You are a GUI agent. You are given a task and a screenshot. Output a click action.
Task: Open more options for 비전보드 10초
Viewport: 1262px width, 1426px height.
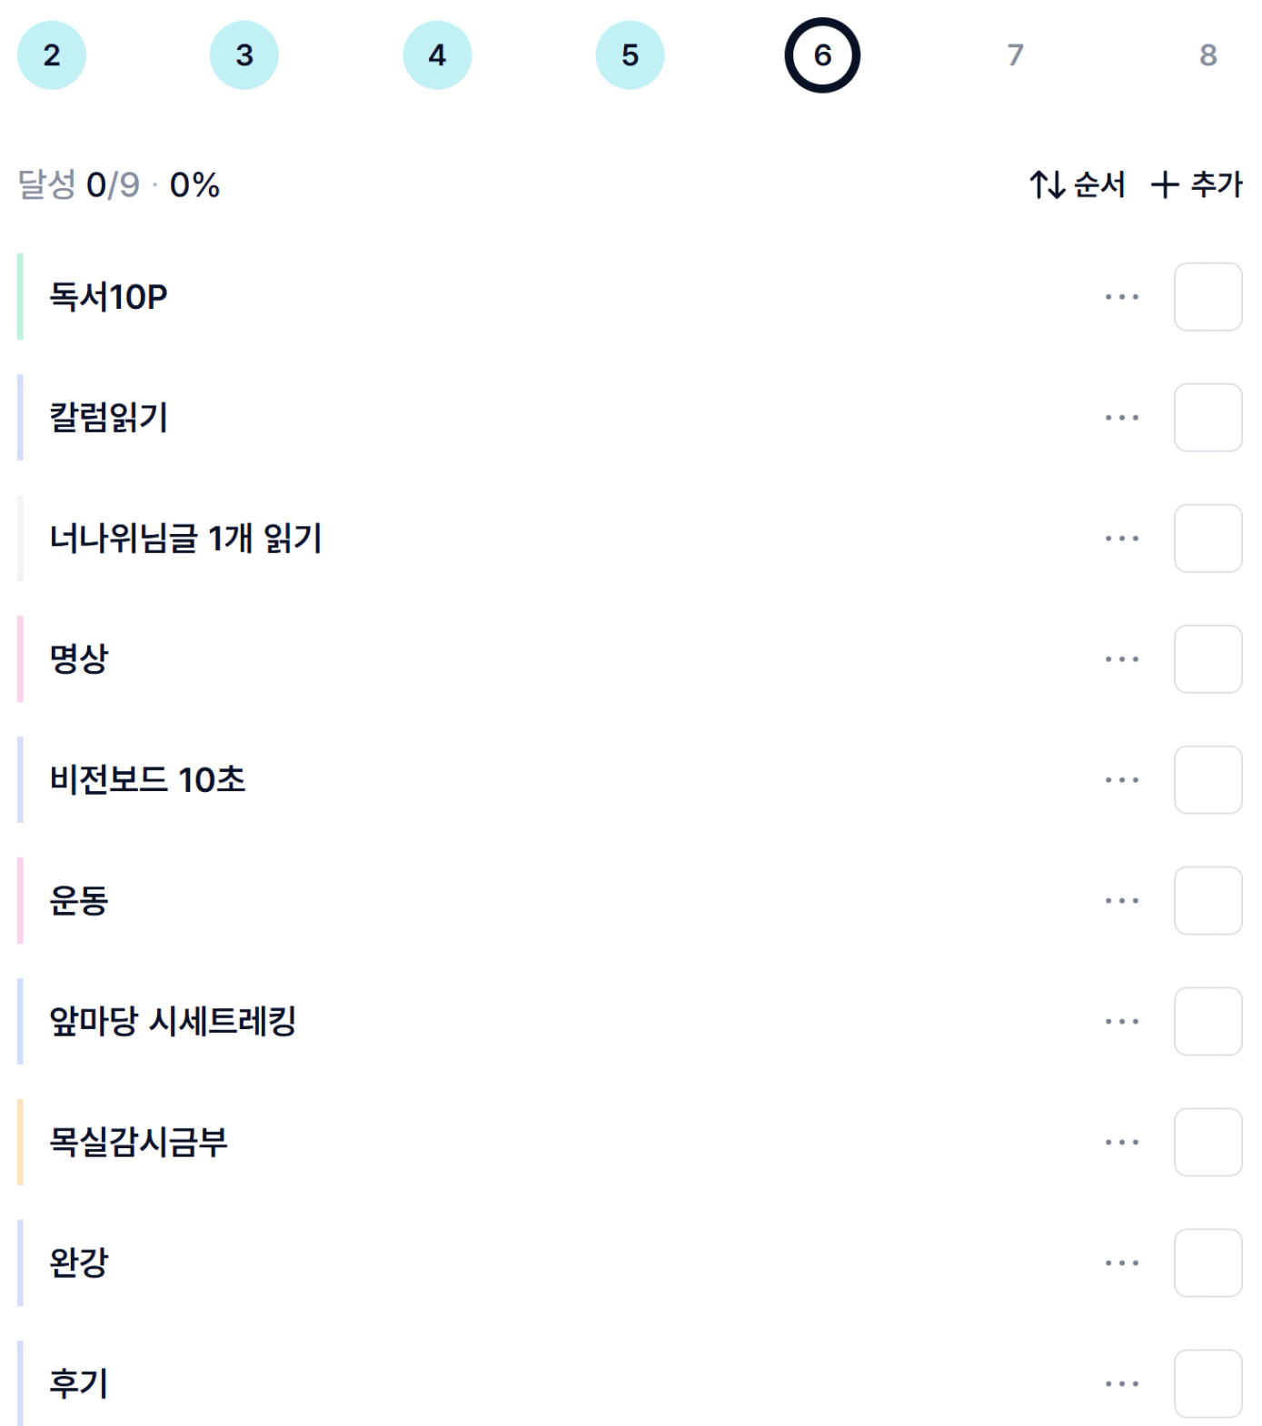click(1121, 780)
